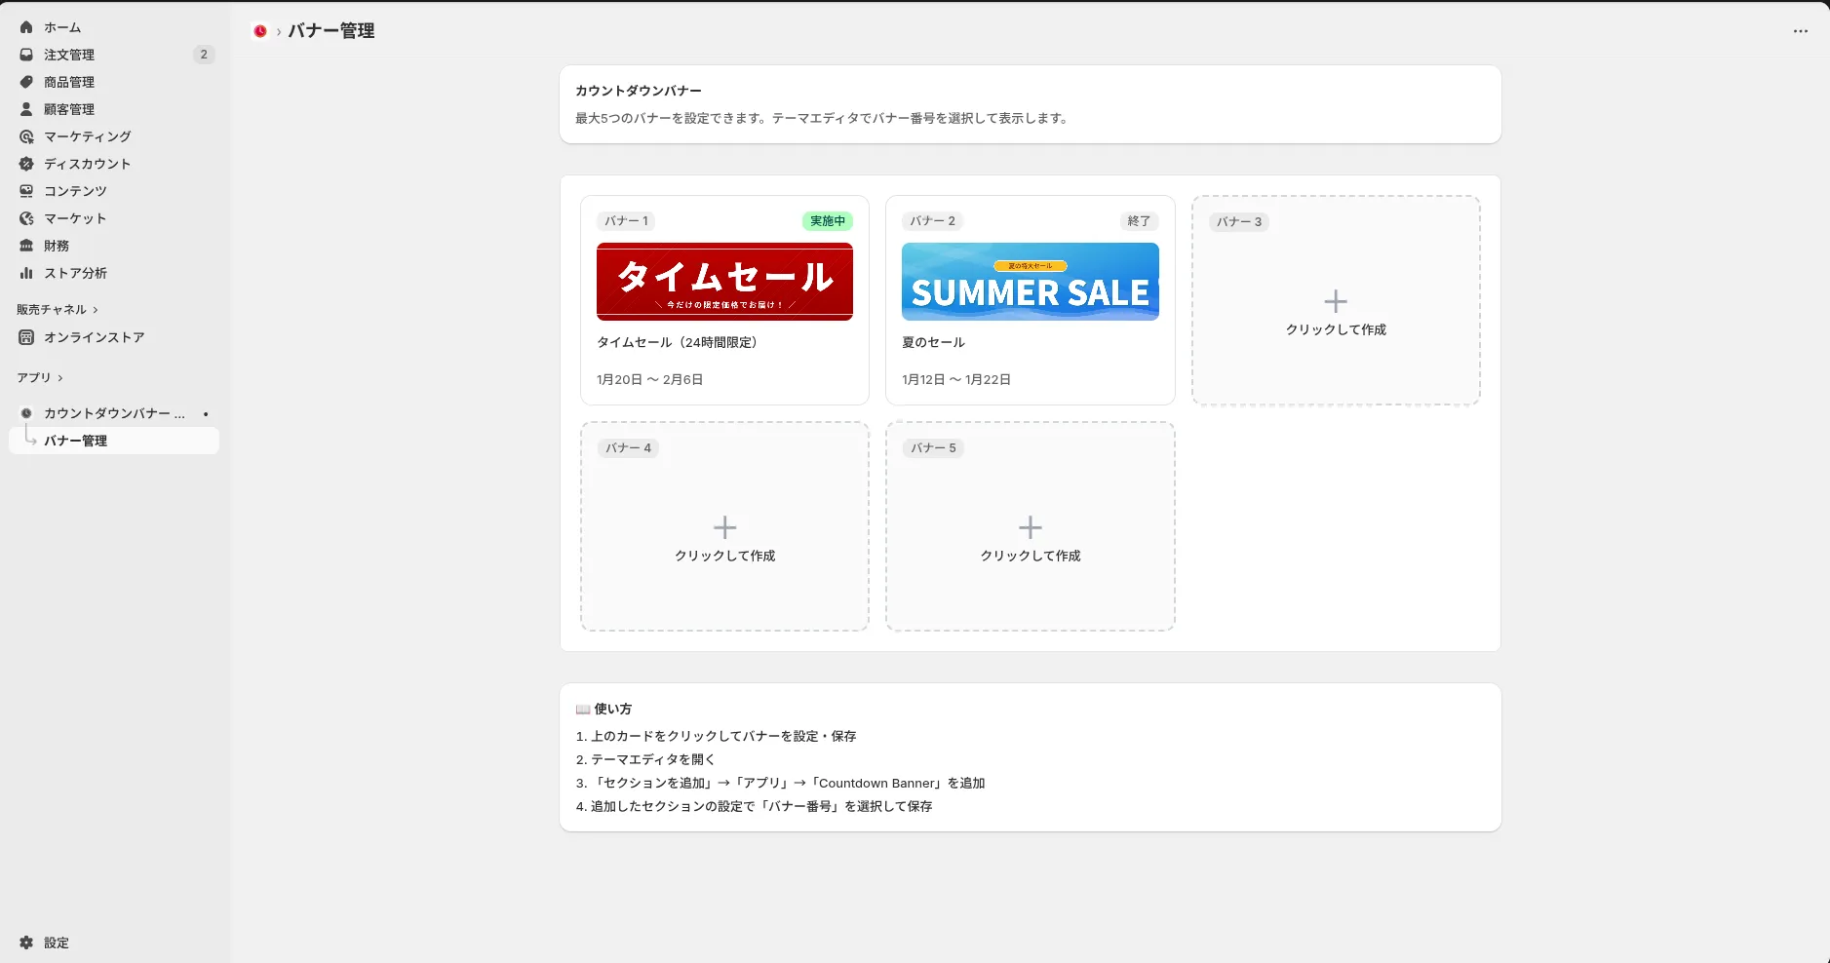
Task: Open the タイムセール banner thumbnail
Action: pos(723,281)
